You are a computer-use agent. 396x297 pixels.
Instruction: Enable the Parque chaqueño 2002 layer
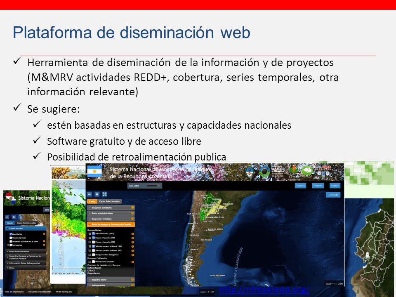coord(94,242)
